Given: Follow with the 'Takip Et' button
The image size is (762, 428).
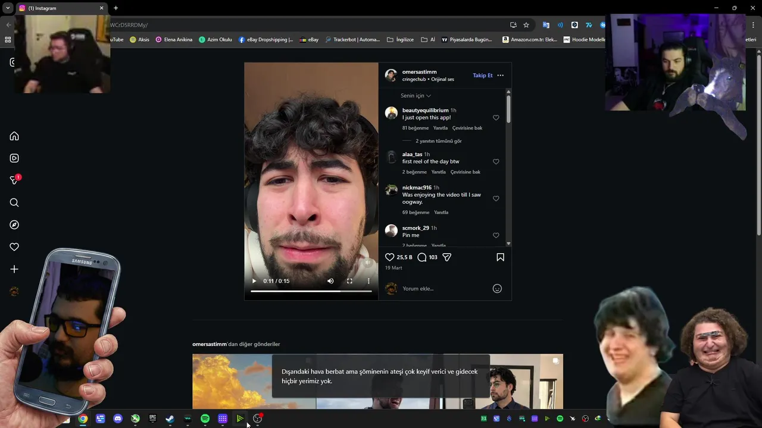Looking at the screenshot, I should pos(483,75).
